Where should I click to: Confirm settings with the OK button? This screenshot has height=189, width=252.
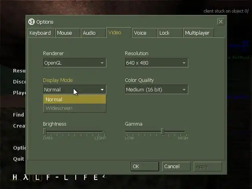pos(145,167)
